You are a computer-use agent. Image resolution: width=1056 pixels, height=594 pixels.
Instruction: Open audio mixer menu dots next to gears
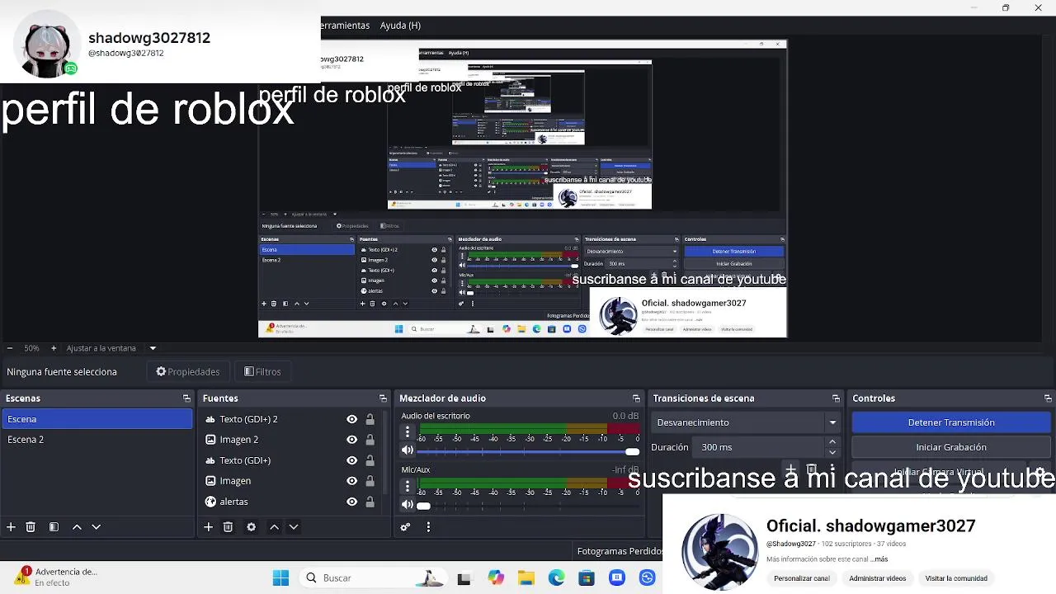pyautogui.click(x=428, y=527)
